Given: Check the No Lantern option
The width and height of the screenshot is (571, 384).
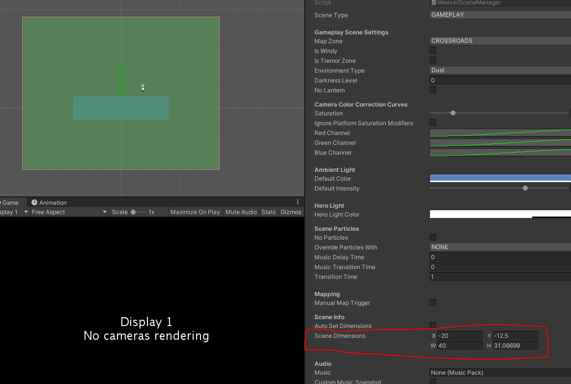Looking at the screenshot, I should [433, 89].
